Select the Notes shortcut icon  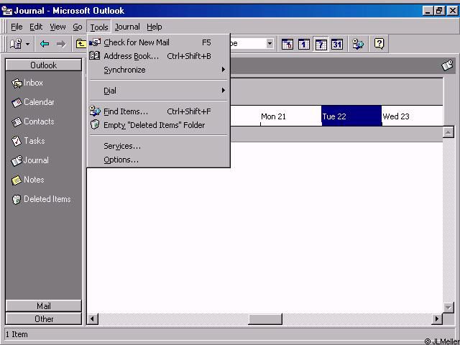[x=17, y=180]
